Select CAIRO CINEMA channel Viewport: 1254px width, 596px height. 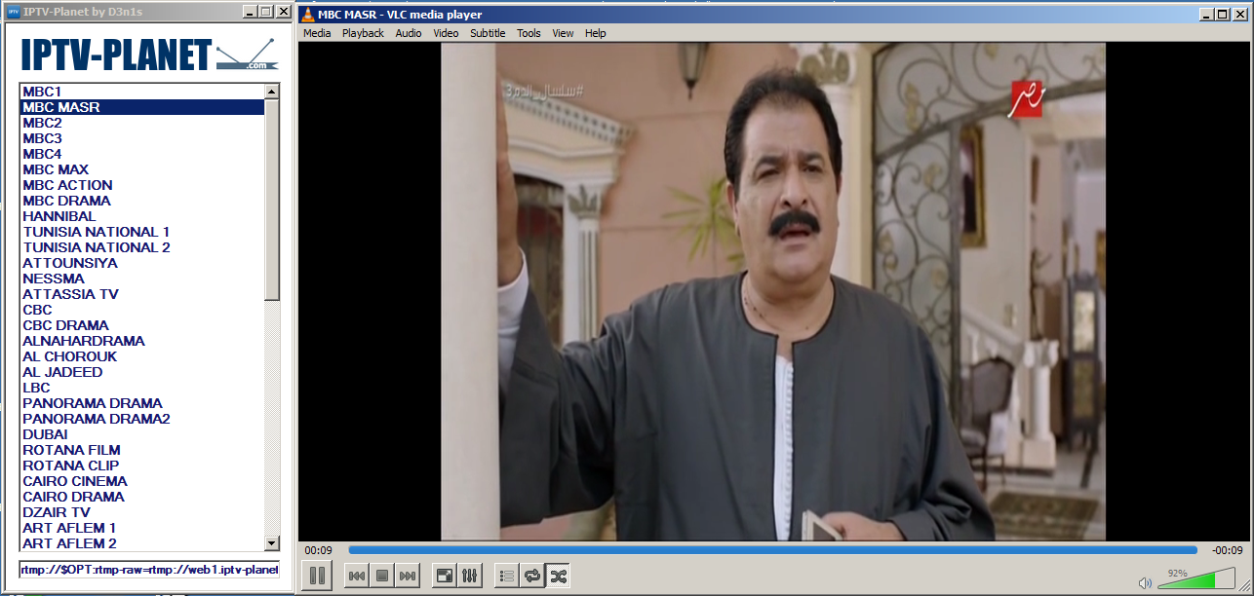[141, 481]
